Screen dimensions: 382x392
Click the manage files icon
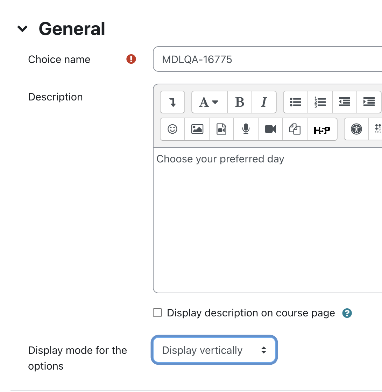pos(295,129)
